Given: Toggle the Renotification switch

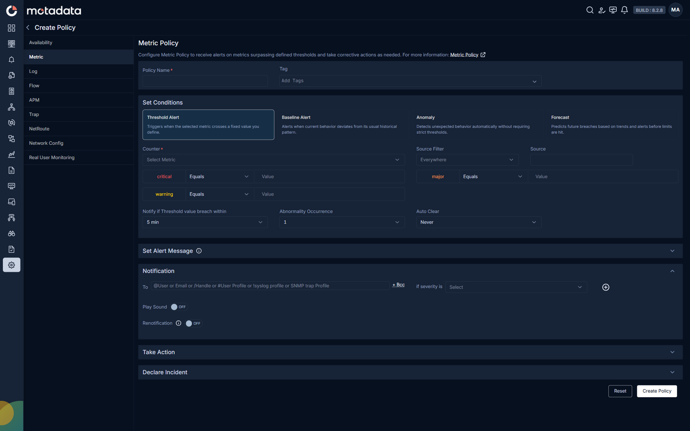Looking at the screenshot, I should click(x=193, y=324).
